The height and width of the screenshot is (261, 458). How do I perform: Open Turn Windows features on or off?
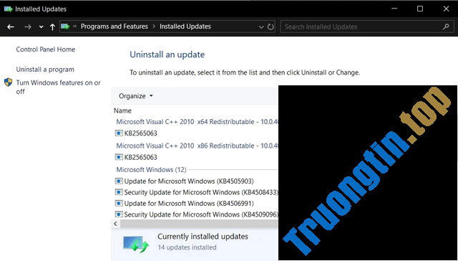58,87
